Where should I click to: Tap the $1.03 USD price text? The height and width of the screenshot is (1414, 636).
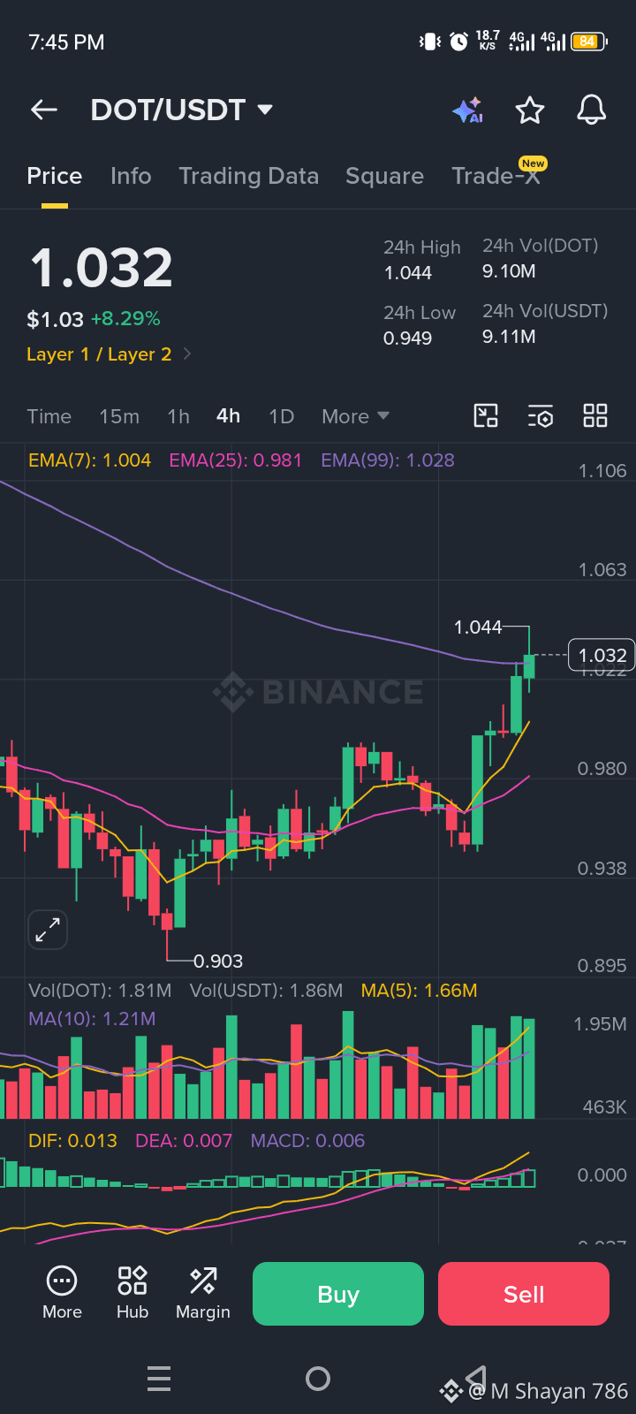coord(55,319)
